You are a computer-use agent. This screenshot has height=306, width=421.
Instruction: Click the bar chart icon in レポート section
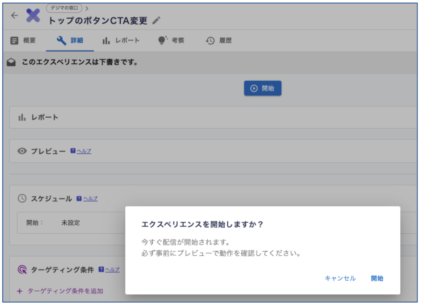[22, 117]
